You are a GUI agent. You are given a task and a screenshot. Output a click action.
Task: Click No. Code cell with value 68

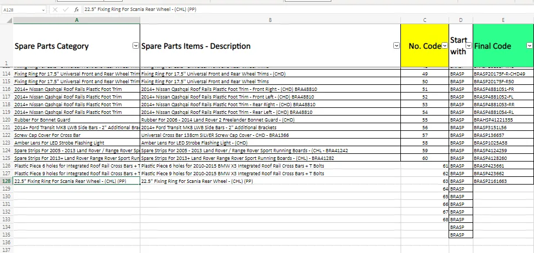coord(424,219)
